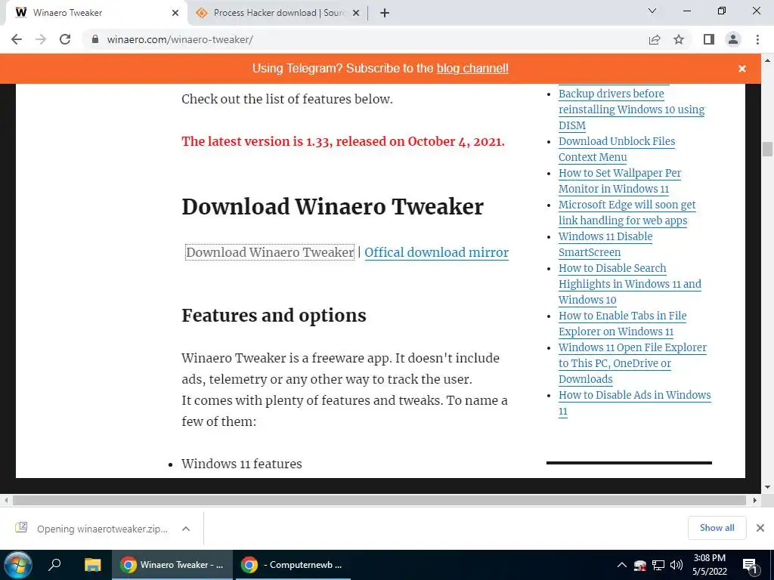Click the scroll right arrow
This screenshot has width=774, height=580.
754,500
